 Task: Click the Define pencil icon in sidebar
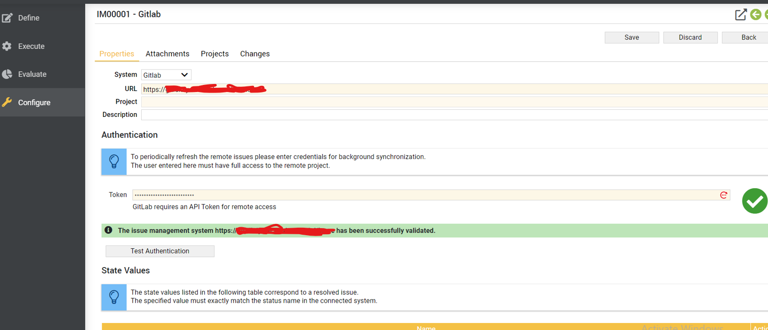pyautogui.click(x=7, y=18)
